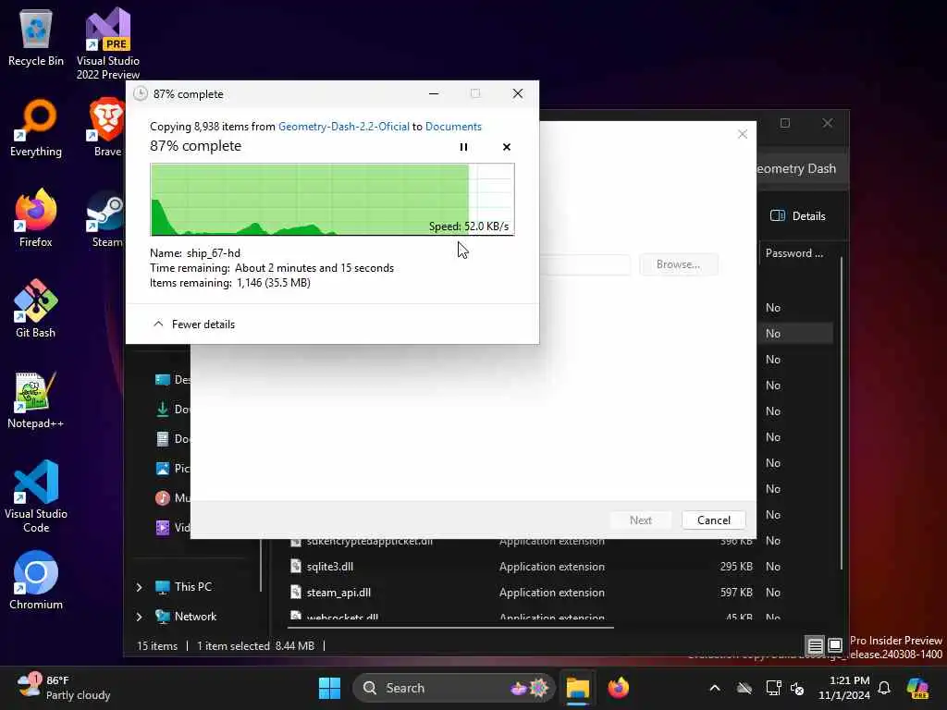Open the Steam desktop shortcut
The image size is (947, 710).
(107, 218)
